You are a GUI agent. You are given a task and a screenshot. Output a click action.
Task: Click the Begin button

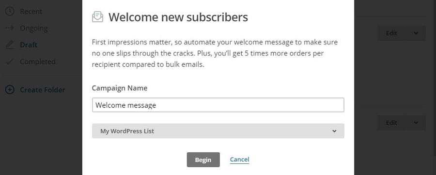click(x=203, y=160)
